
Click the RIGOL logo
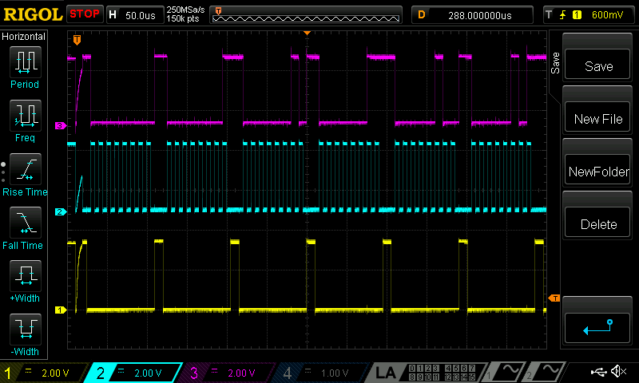33,14
